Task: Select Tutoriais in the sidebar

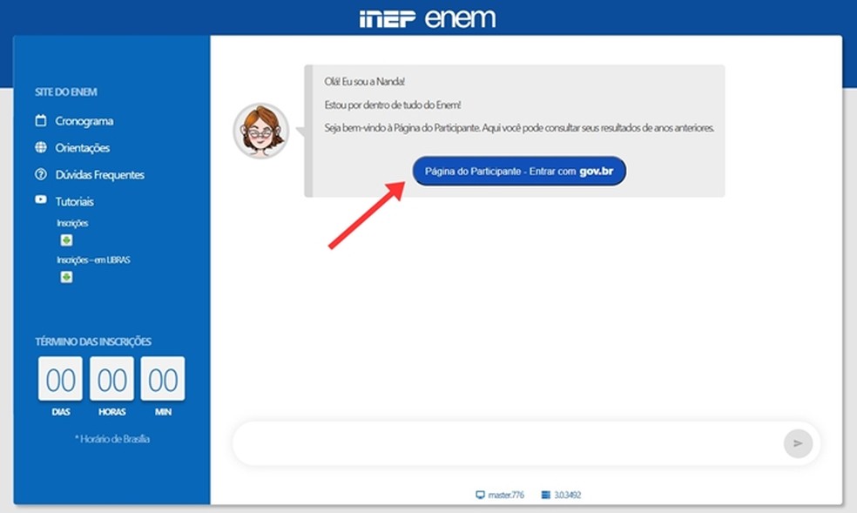Action: tap(74, 201)
